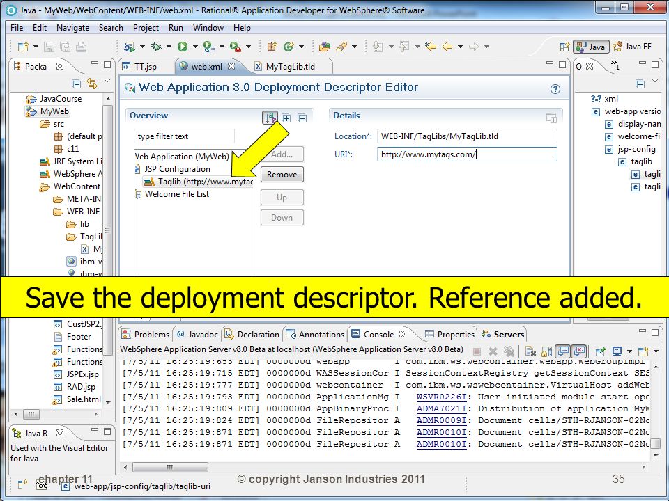
Task: Open the Debug configurations dropdown arrow
Action: (169, 47)
